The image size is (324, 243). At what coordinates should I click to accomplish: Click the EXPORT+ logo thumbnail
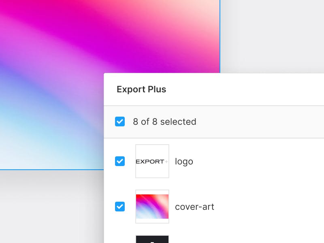152,161
